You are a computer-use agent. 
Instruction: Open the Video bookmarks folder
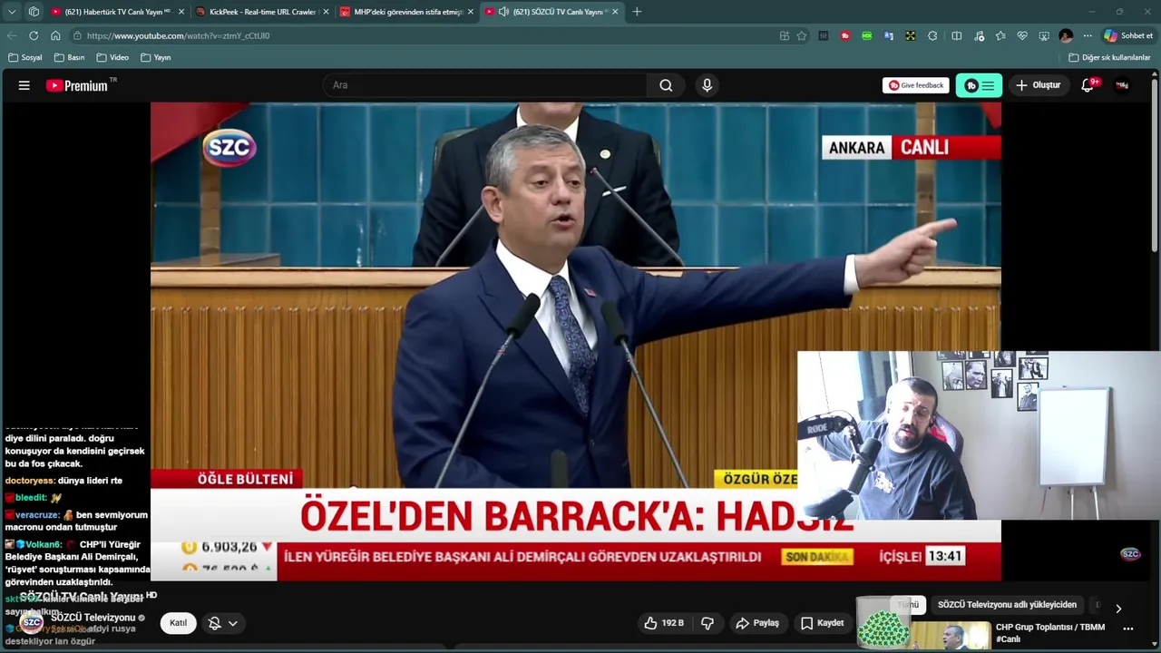pos(112,57)
